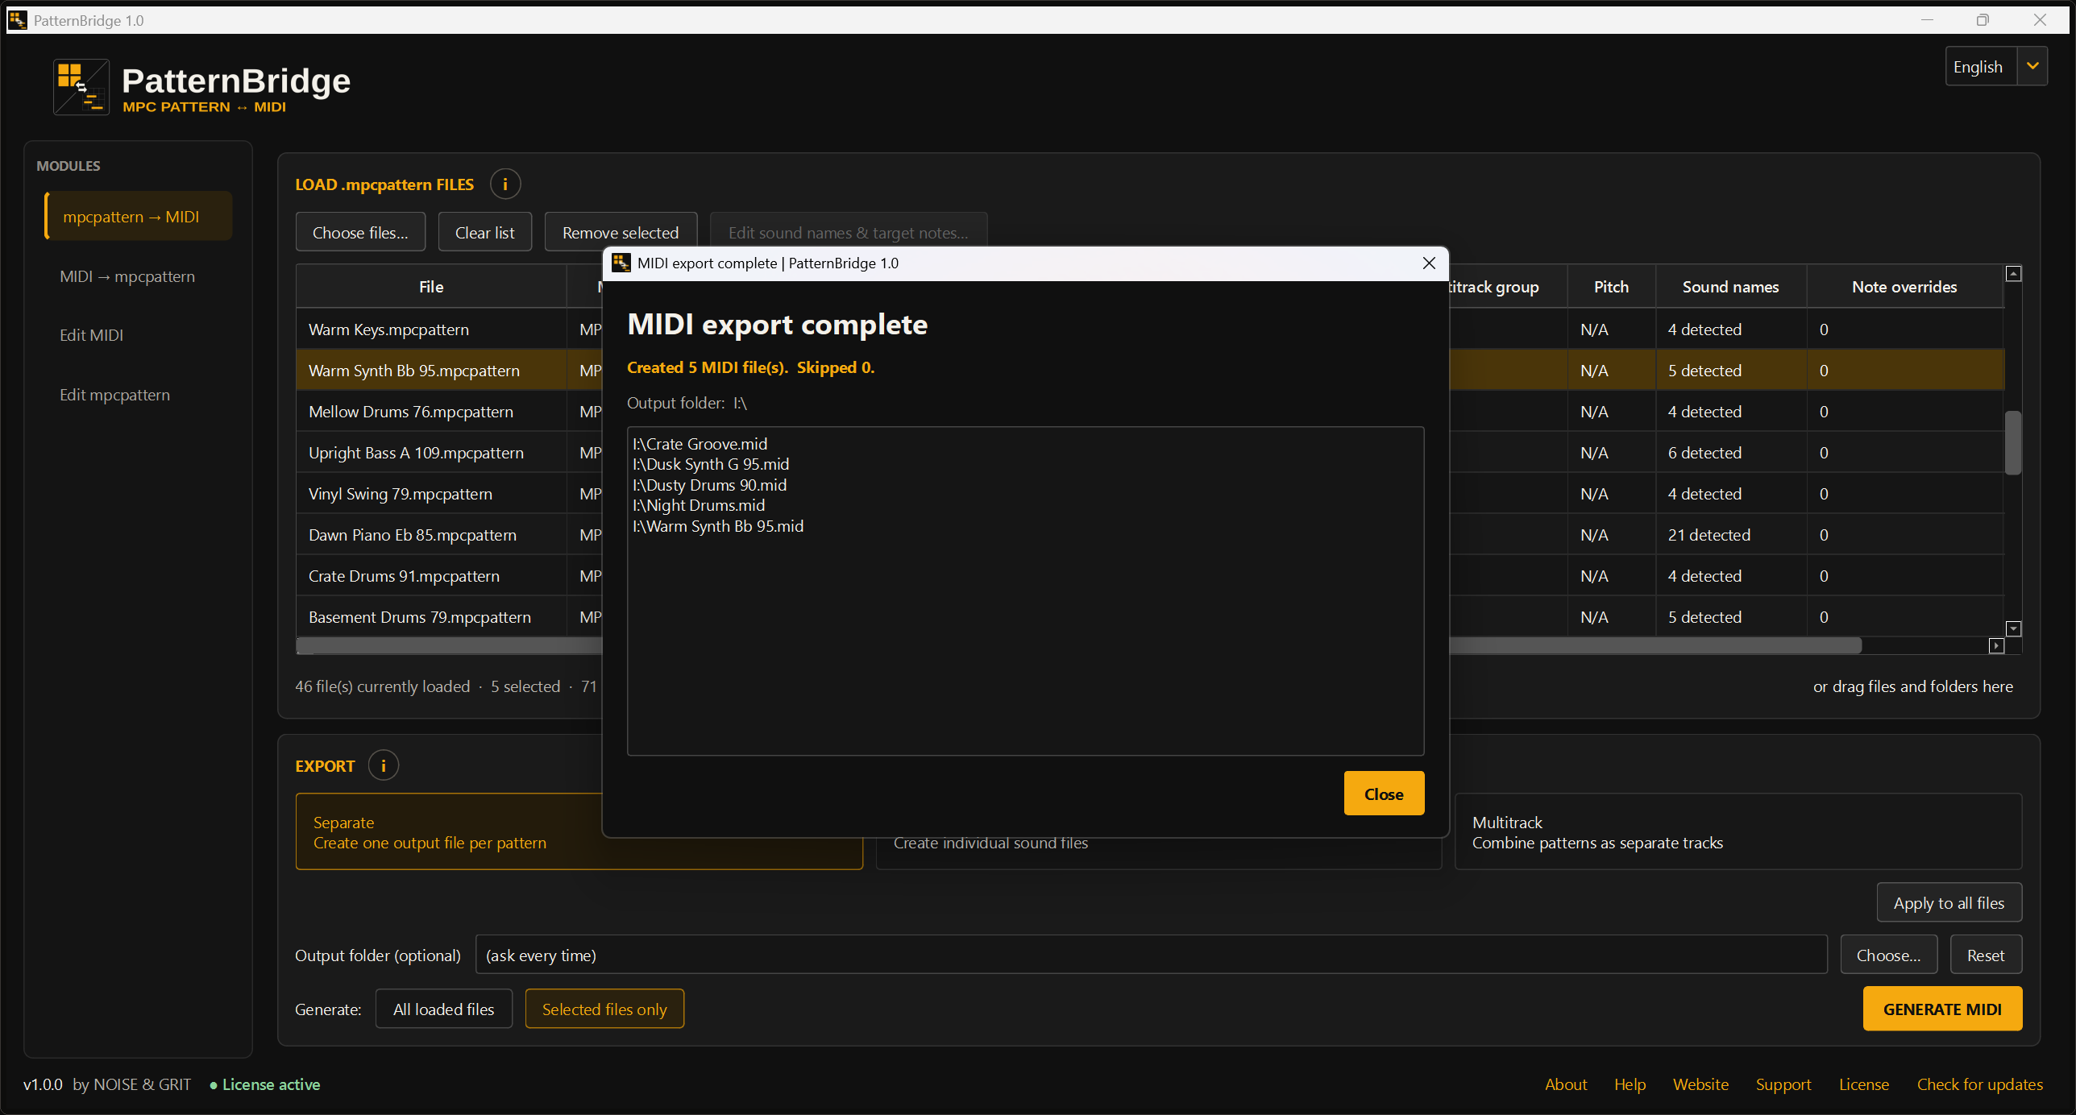Click License active status indicator

265,1084
